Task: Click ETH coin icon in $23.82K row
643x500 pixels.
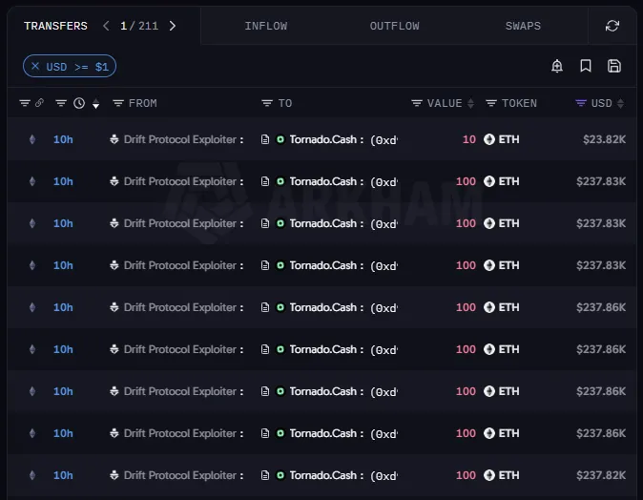Action: (x=489, y=139)
